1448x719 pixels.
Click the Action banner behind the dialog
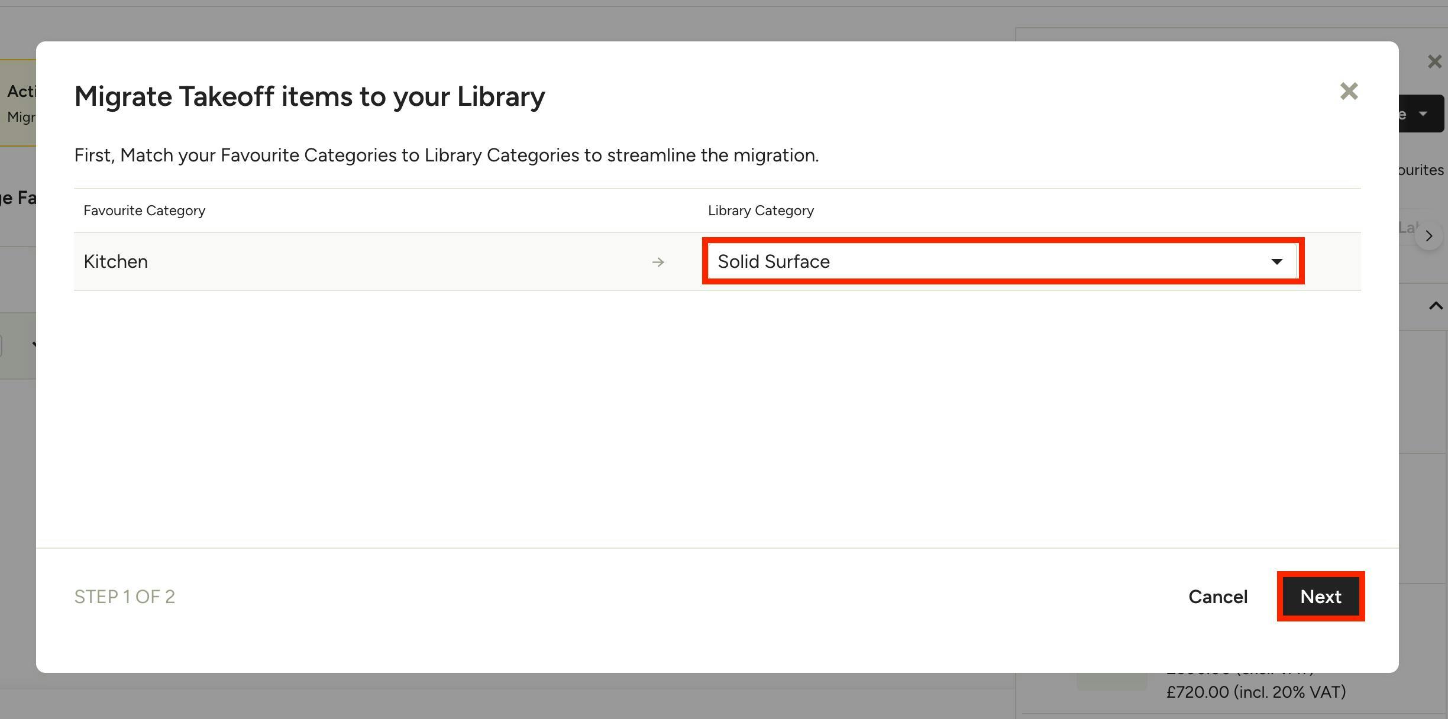pyautogui.click(x=18, y=103)
